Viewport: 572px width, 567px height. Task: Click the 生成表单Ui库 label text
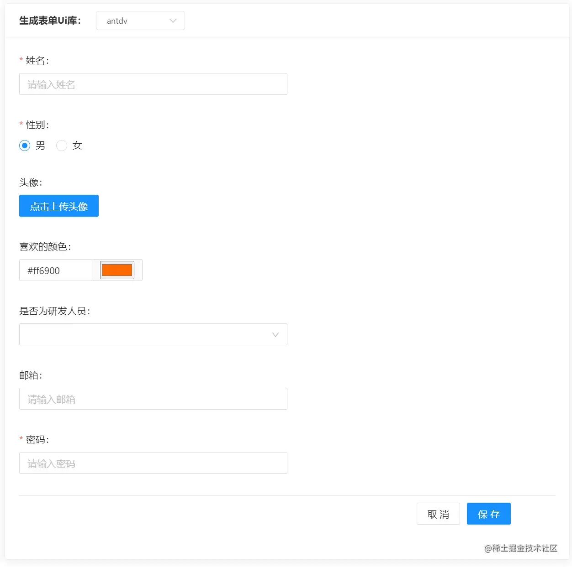pyautogui.click(x=50, y=21)
